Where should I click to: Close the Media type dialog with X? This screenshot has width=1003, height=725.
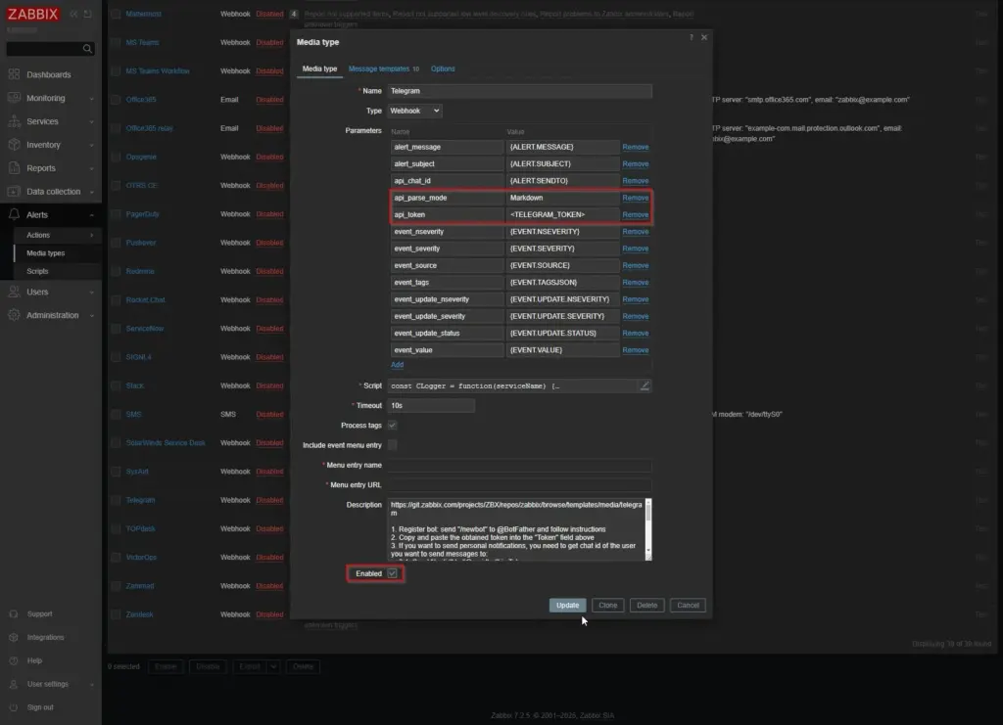tap(704, 38)
